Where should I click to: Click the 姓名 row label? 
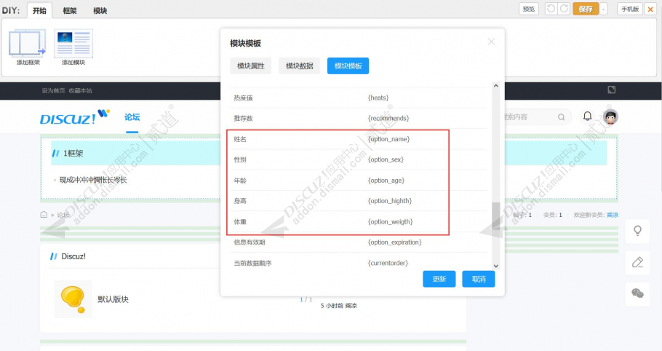(x=240, y=139)
